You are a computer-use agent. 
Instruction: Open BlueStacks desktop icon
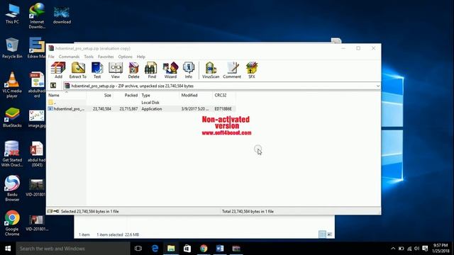tap(12, 118)
